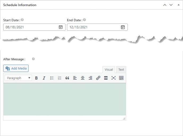Insert Read More tag
This screenshot has width=183, height=136.
106,78
